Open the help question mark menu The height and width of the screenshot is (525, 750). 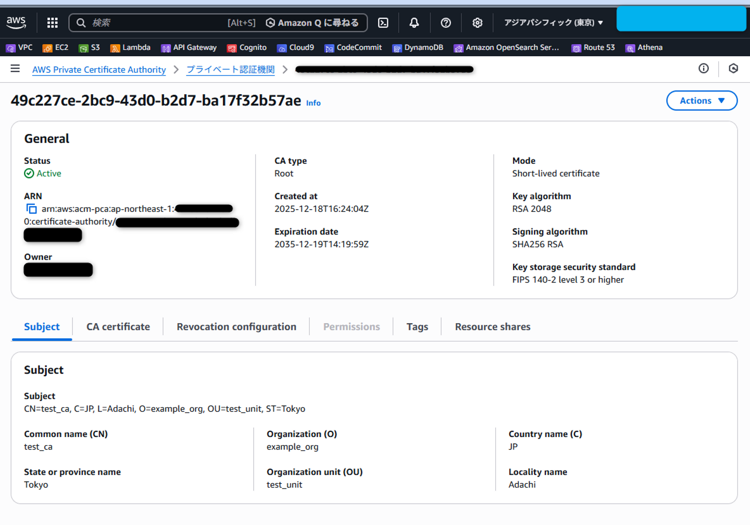pos(446,22)
